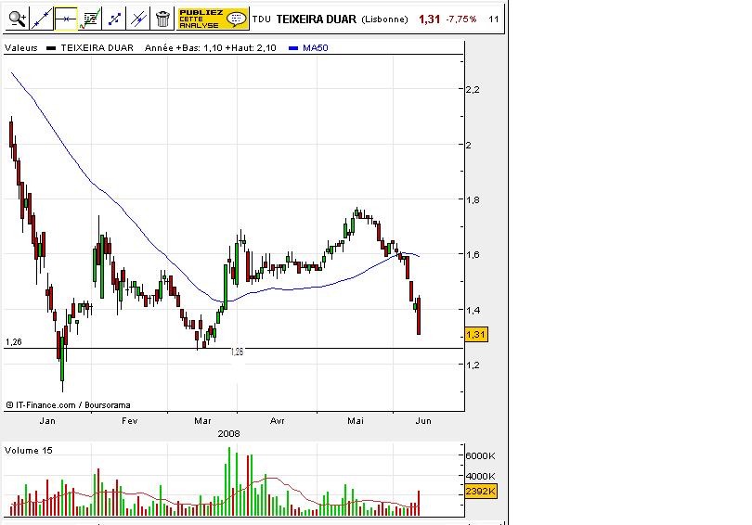Click the yellow 2392K volume tag

coord(481,491)
